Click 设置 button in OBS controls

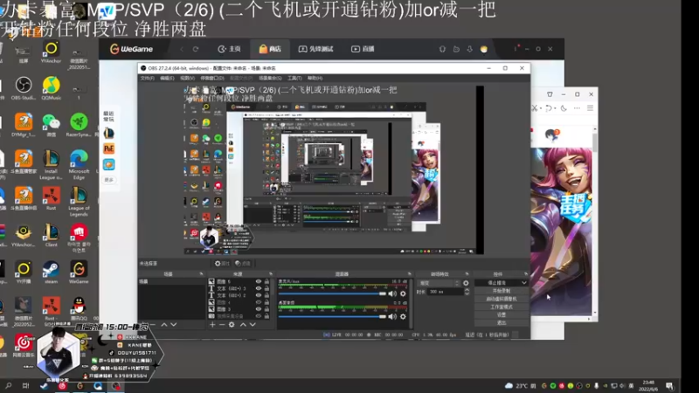tap(502, 314)
